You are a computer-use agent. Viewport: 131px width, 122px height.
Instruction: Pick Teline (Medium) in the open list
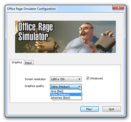66,95
